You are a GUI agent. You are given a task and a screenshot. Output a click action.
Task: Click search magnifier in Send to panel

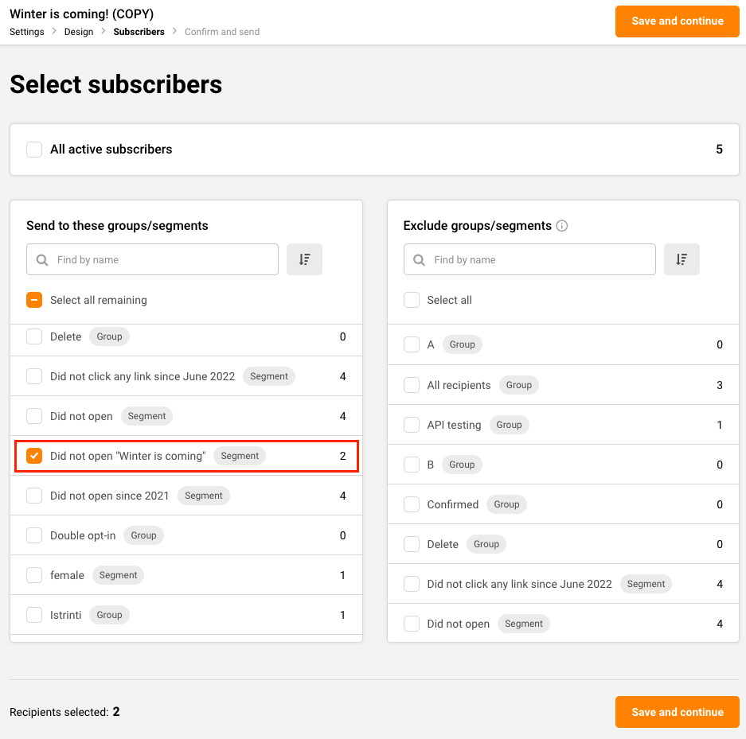(x=41, y=260)
